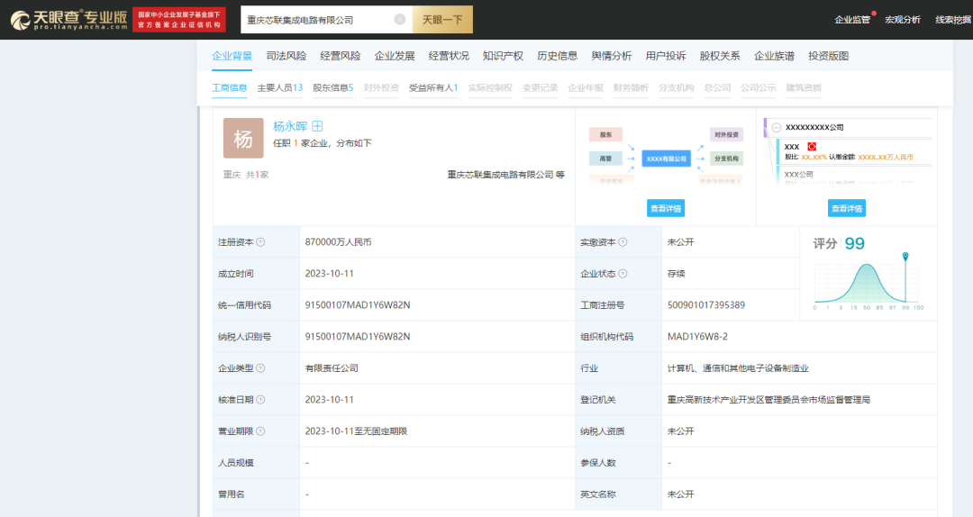The height and width of the screenshot is (517, 973).
Task: Clear the search box with the X icon
Action: pos(399,19)
